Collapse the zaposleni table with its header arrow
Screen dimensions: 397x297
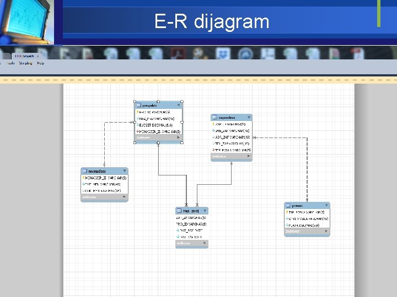point(249,117)
